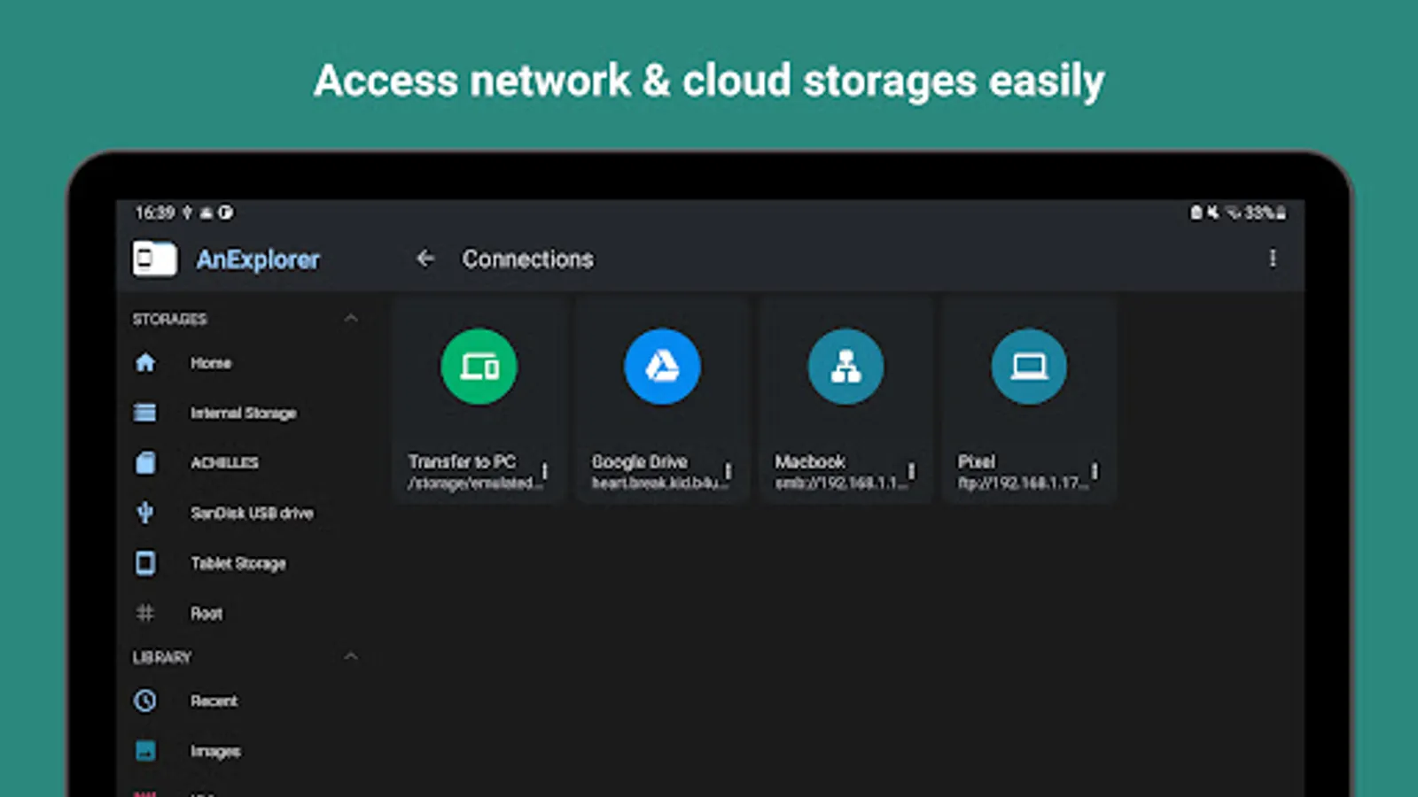Image resolution: width=1418 pixels, height=797 pixels.
Task: Open options menu for Transfer to PC
Action: click(x=545, y=471)
